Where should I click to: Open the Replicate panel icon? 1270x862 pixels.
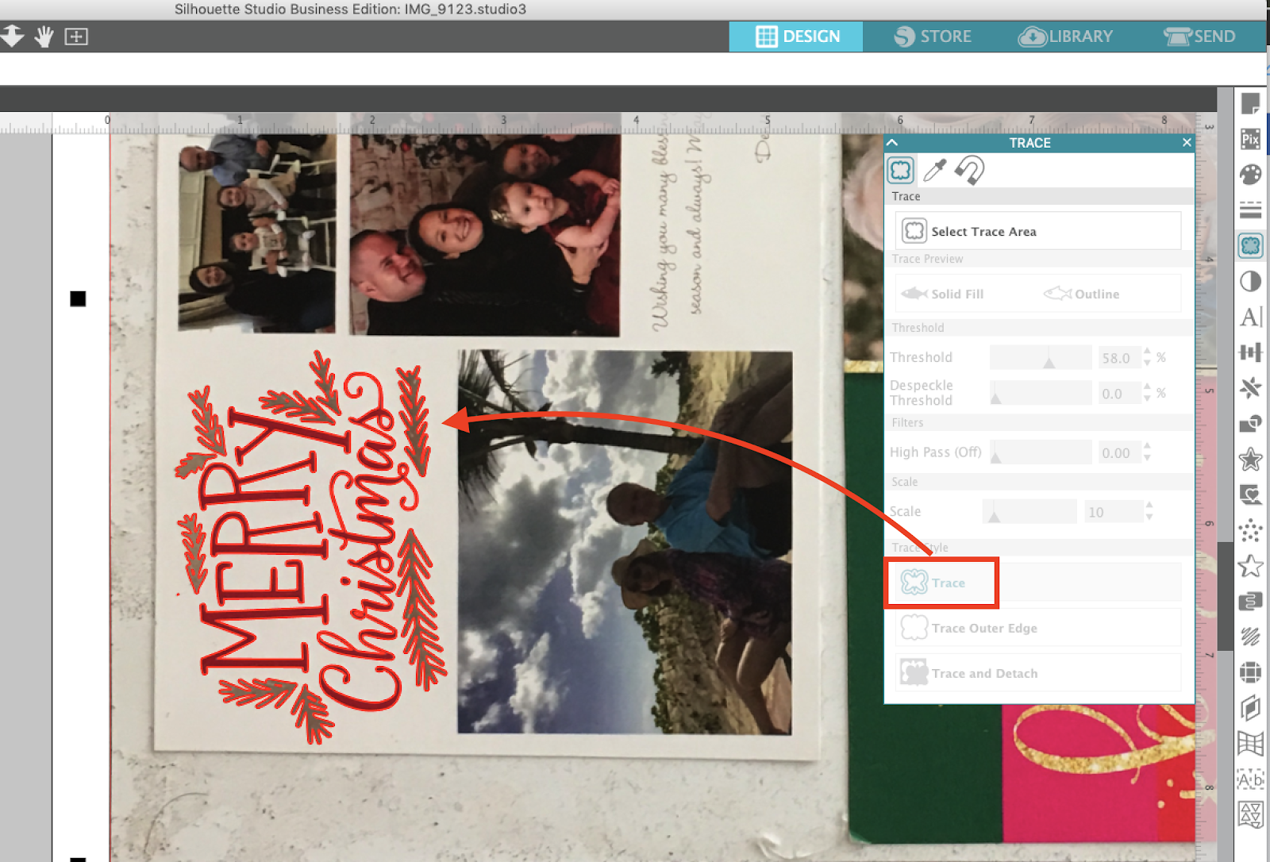click(1250, 387)
